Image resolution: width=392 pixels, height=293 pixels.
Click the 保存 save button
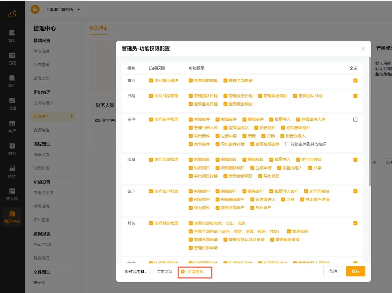[x=356, y=271]
